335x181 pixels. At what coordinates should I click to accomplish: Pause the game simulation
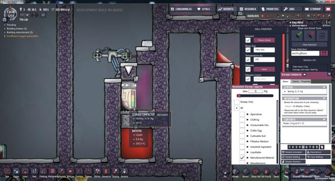coord(22,15)
